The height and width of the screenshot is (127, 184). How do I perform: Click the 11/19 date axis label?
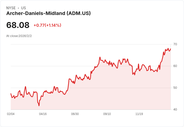(139, 114)
